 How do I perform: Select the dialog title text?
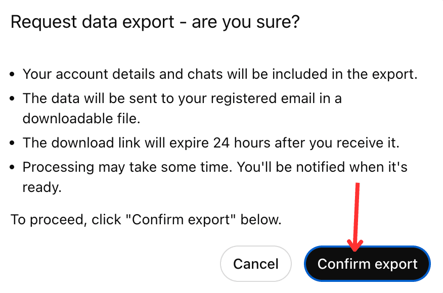coord(155,22)
